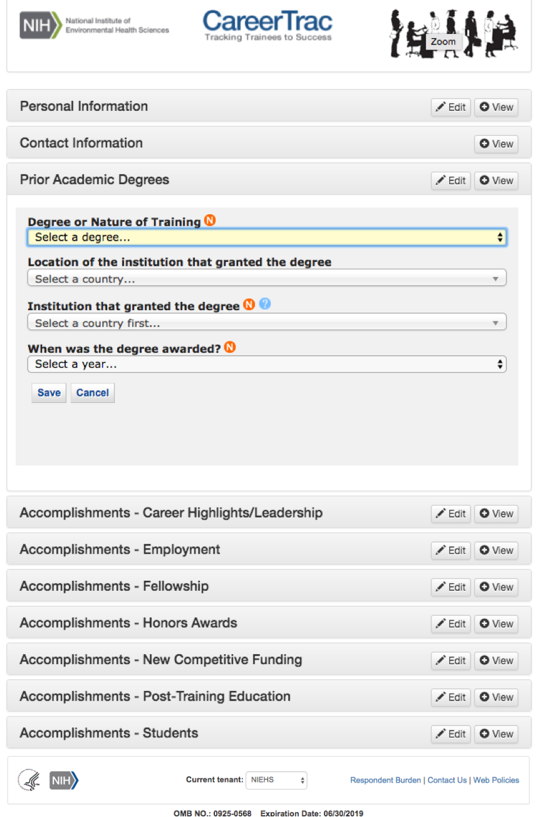Click the CareerTrac logo title
The height and width of the screenshot is (817, 537).
pyautogui.click(x=268, y=25)
